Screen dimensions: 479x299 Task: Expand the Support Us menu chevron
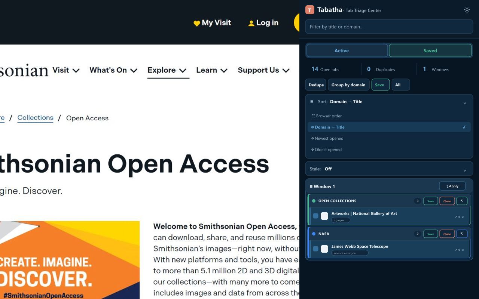coord(286,71)
